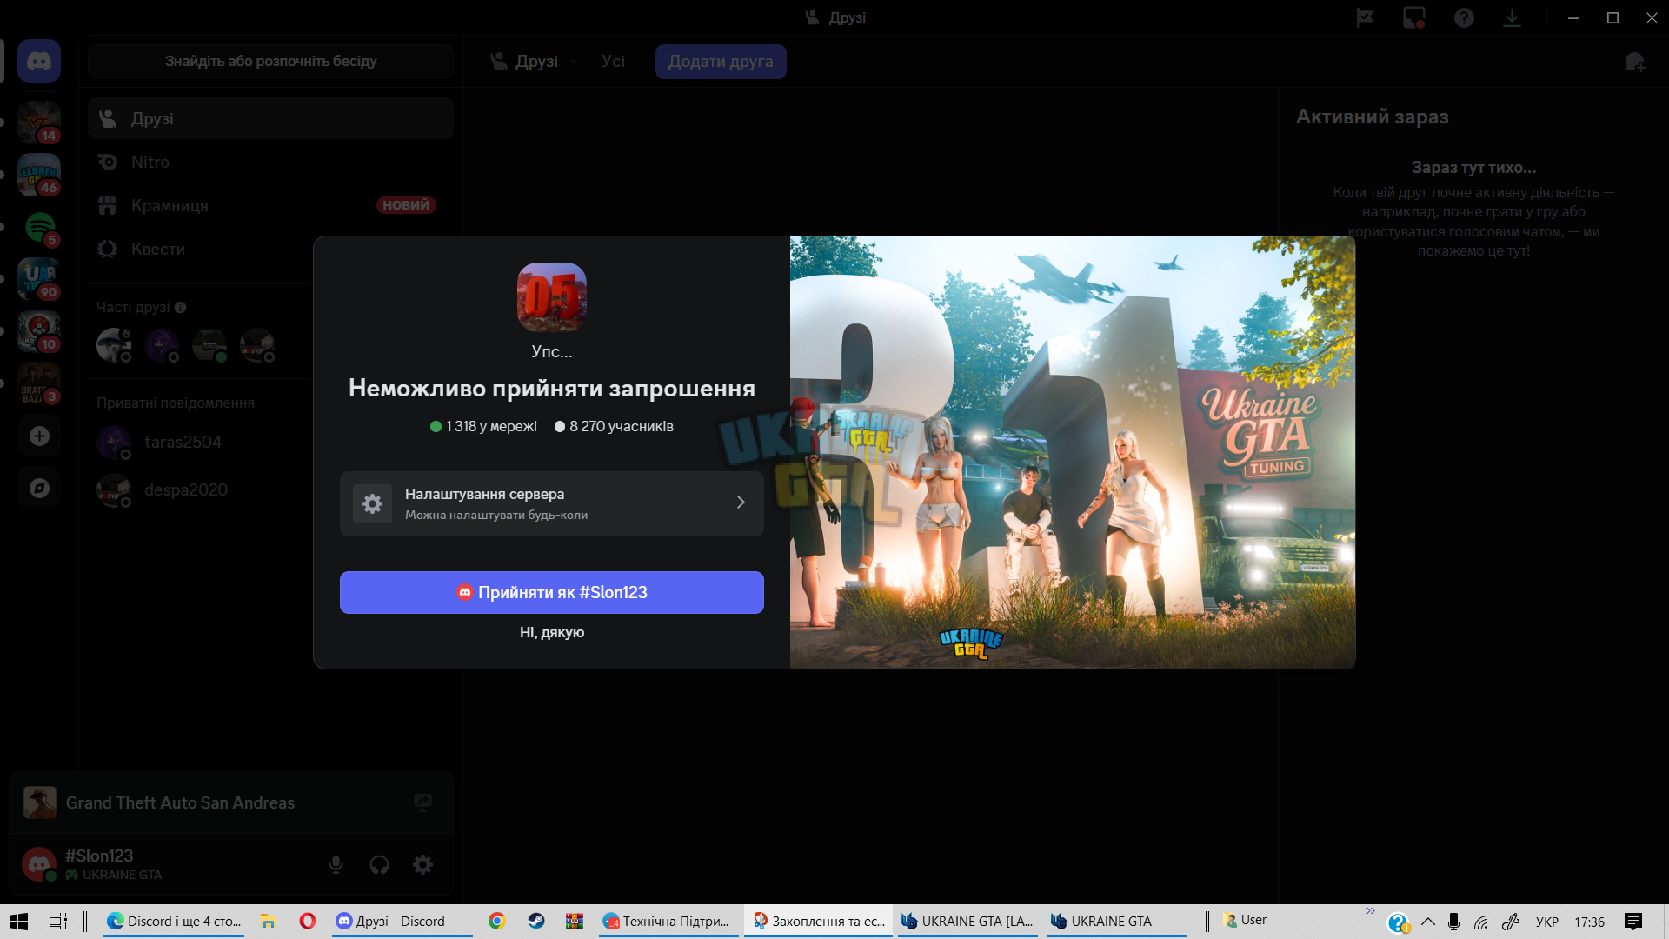The width and height of the screenshot is (1669, 939).
Task: Open the help question mark icon
Action: click(1464, 17)
